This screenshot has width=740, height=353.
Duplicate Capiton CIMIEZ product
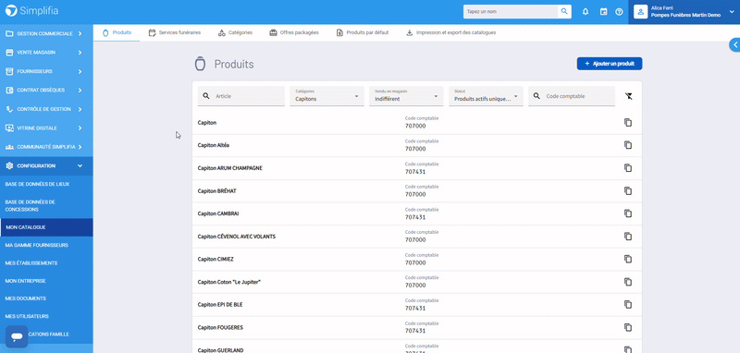pyautogui.click(x=628, y=259)
